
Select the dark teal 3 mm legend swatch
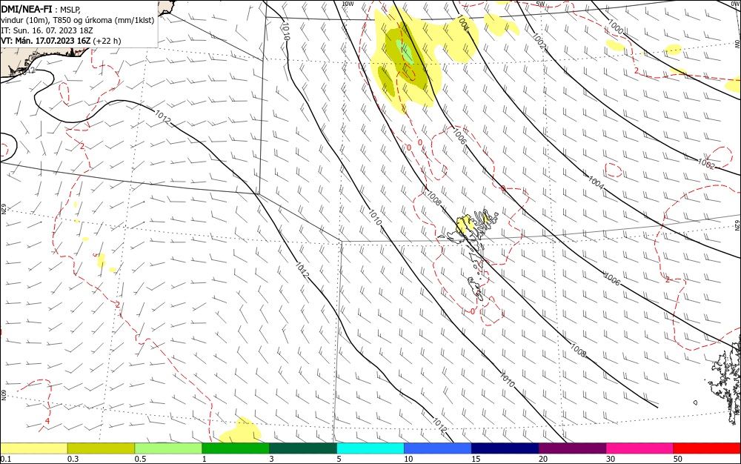(x=303, y=448)
